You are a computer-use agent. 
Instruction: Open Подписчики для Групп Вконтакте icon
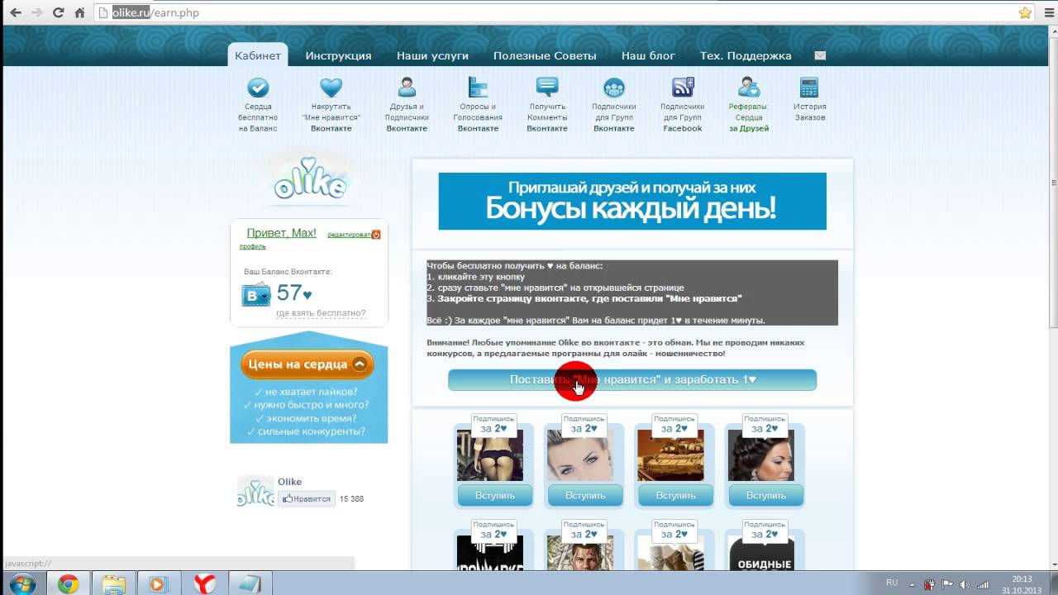tap(614, 88)
